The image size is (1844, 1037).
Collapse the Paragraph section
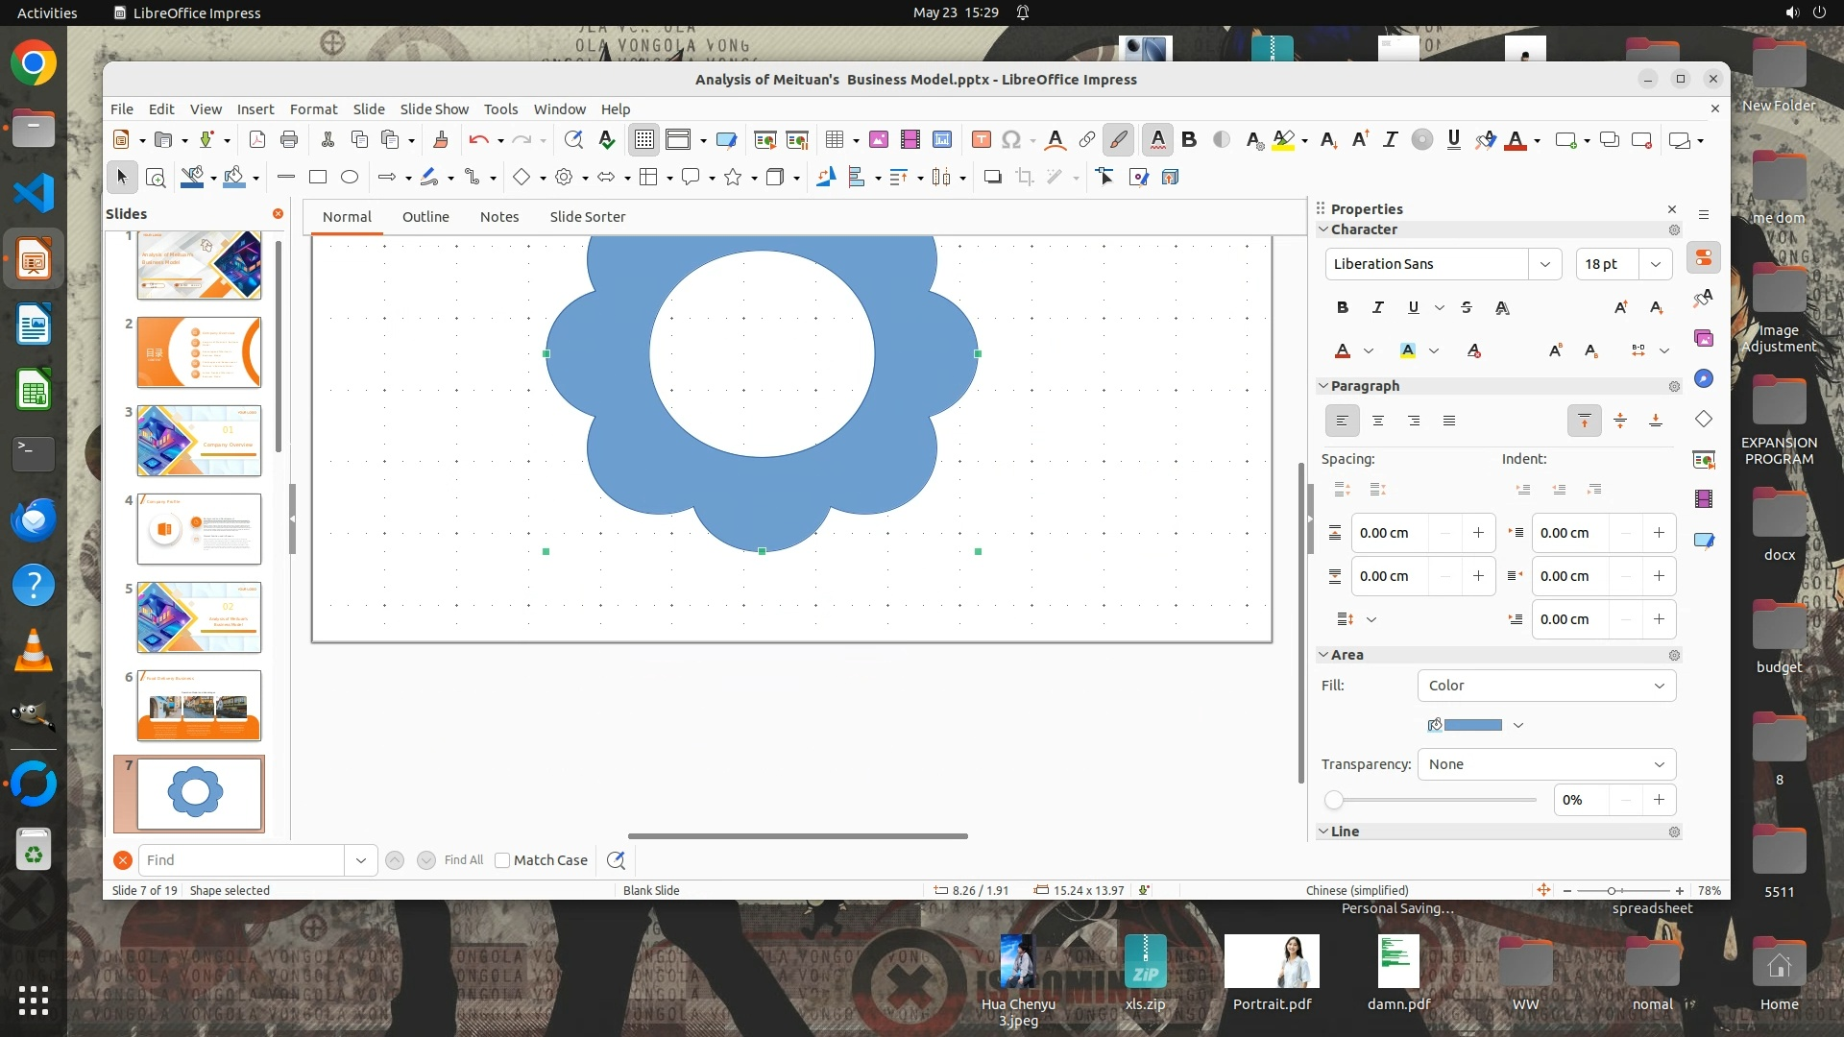(x=1323, y=386)
